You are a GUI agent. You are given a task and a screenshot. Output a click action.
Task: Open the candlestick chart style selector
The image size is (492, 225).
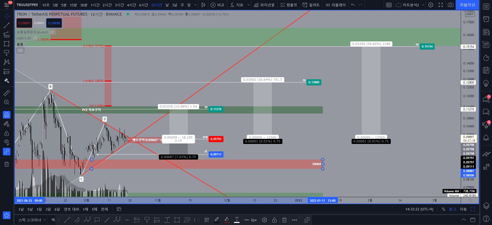pos(203,5)
